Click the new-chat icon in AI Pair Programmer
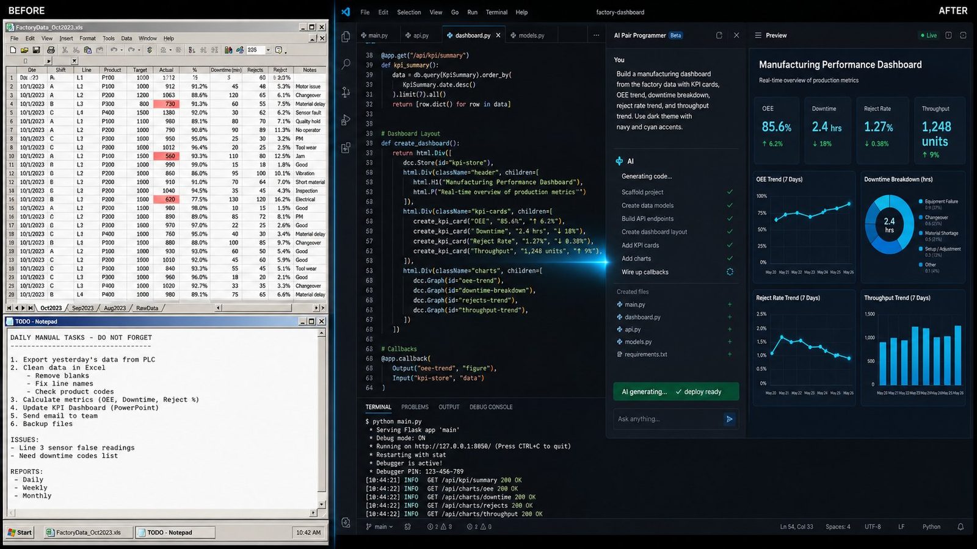 [x=719, y=35]
